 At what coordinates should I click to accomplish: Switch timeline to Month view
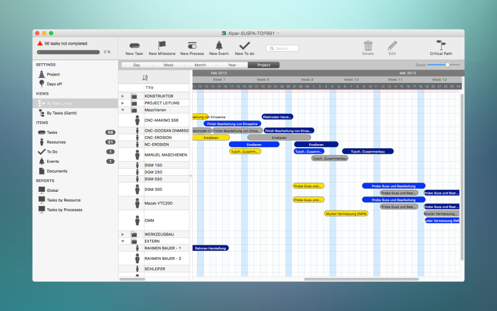pos(200,65)
